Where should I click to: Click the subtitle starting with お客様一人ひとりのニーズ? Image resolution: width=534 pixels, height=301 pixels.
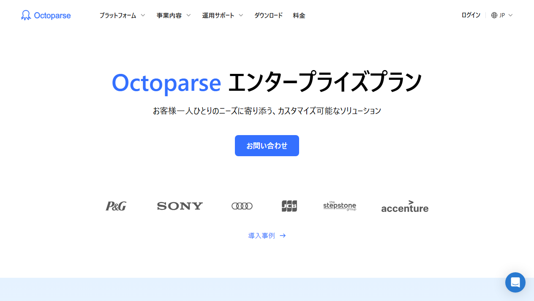(x=267, y=111)
